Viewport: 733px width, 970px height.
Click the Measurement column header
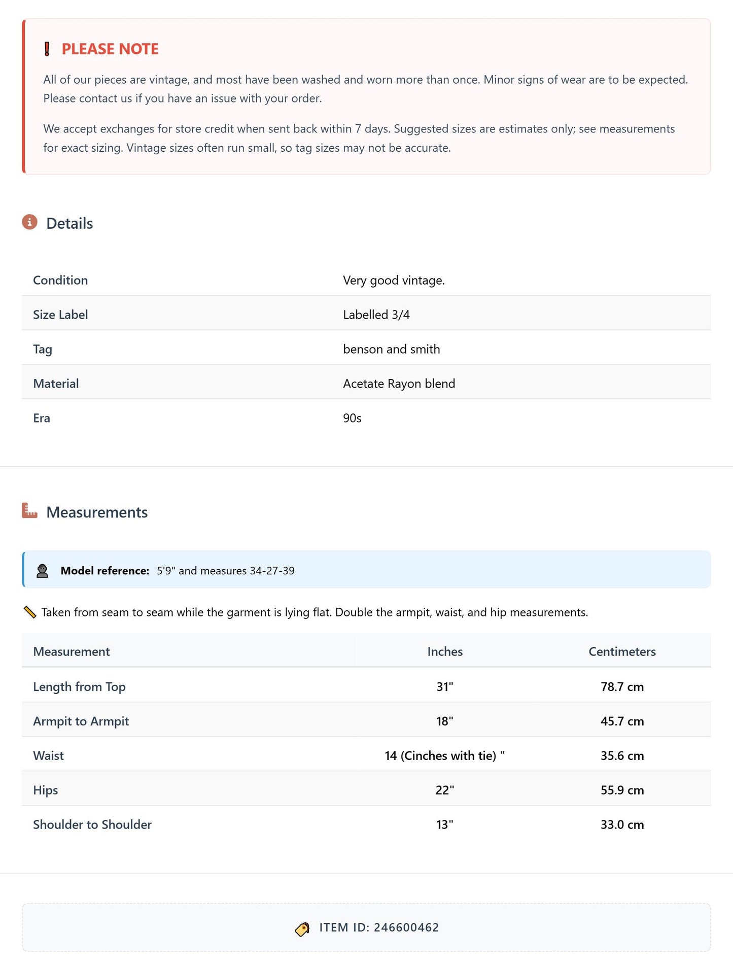[72, 651]
